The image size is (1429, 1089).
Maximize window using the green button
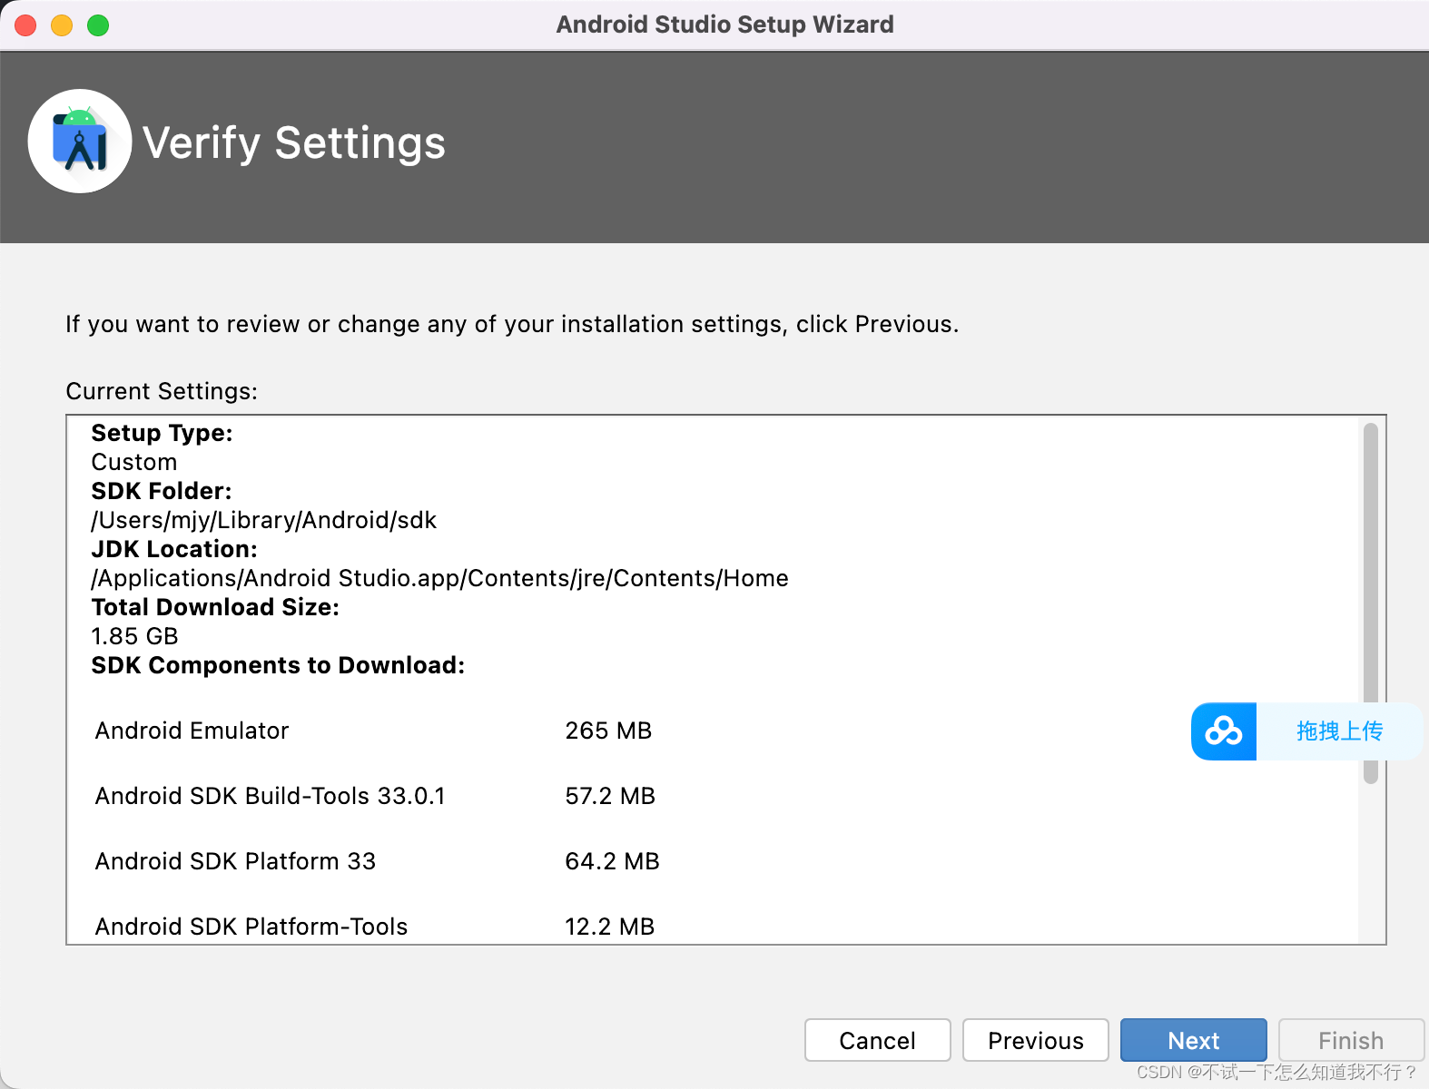(x=98, y=25)
